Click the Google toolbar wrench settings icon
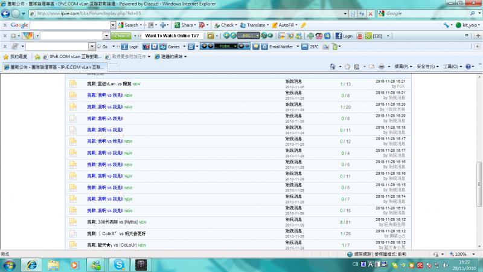 point(446,25)
